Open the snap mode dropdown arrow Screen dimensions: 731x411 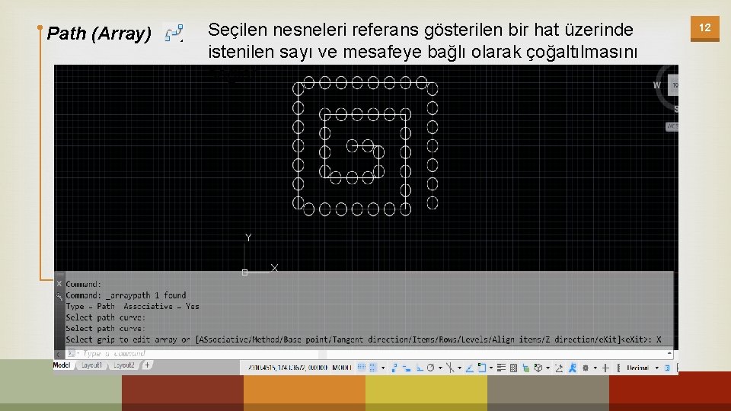(383, 368)
